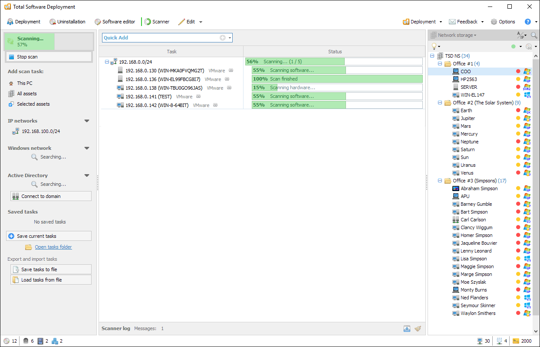Viewport: 540px width, 347px height.
Task: Click the search magnifier in Network storage
Action: click(x=533, y=35)
